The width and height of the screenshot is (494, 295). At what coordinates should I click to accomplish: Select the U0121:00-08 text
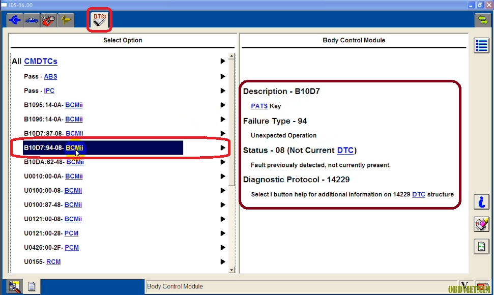tap(42, 219)
